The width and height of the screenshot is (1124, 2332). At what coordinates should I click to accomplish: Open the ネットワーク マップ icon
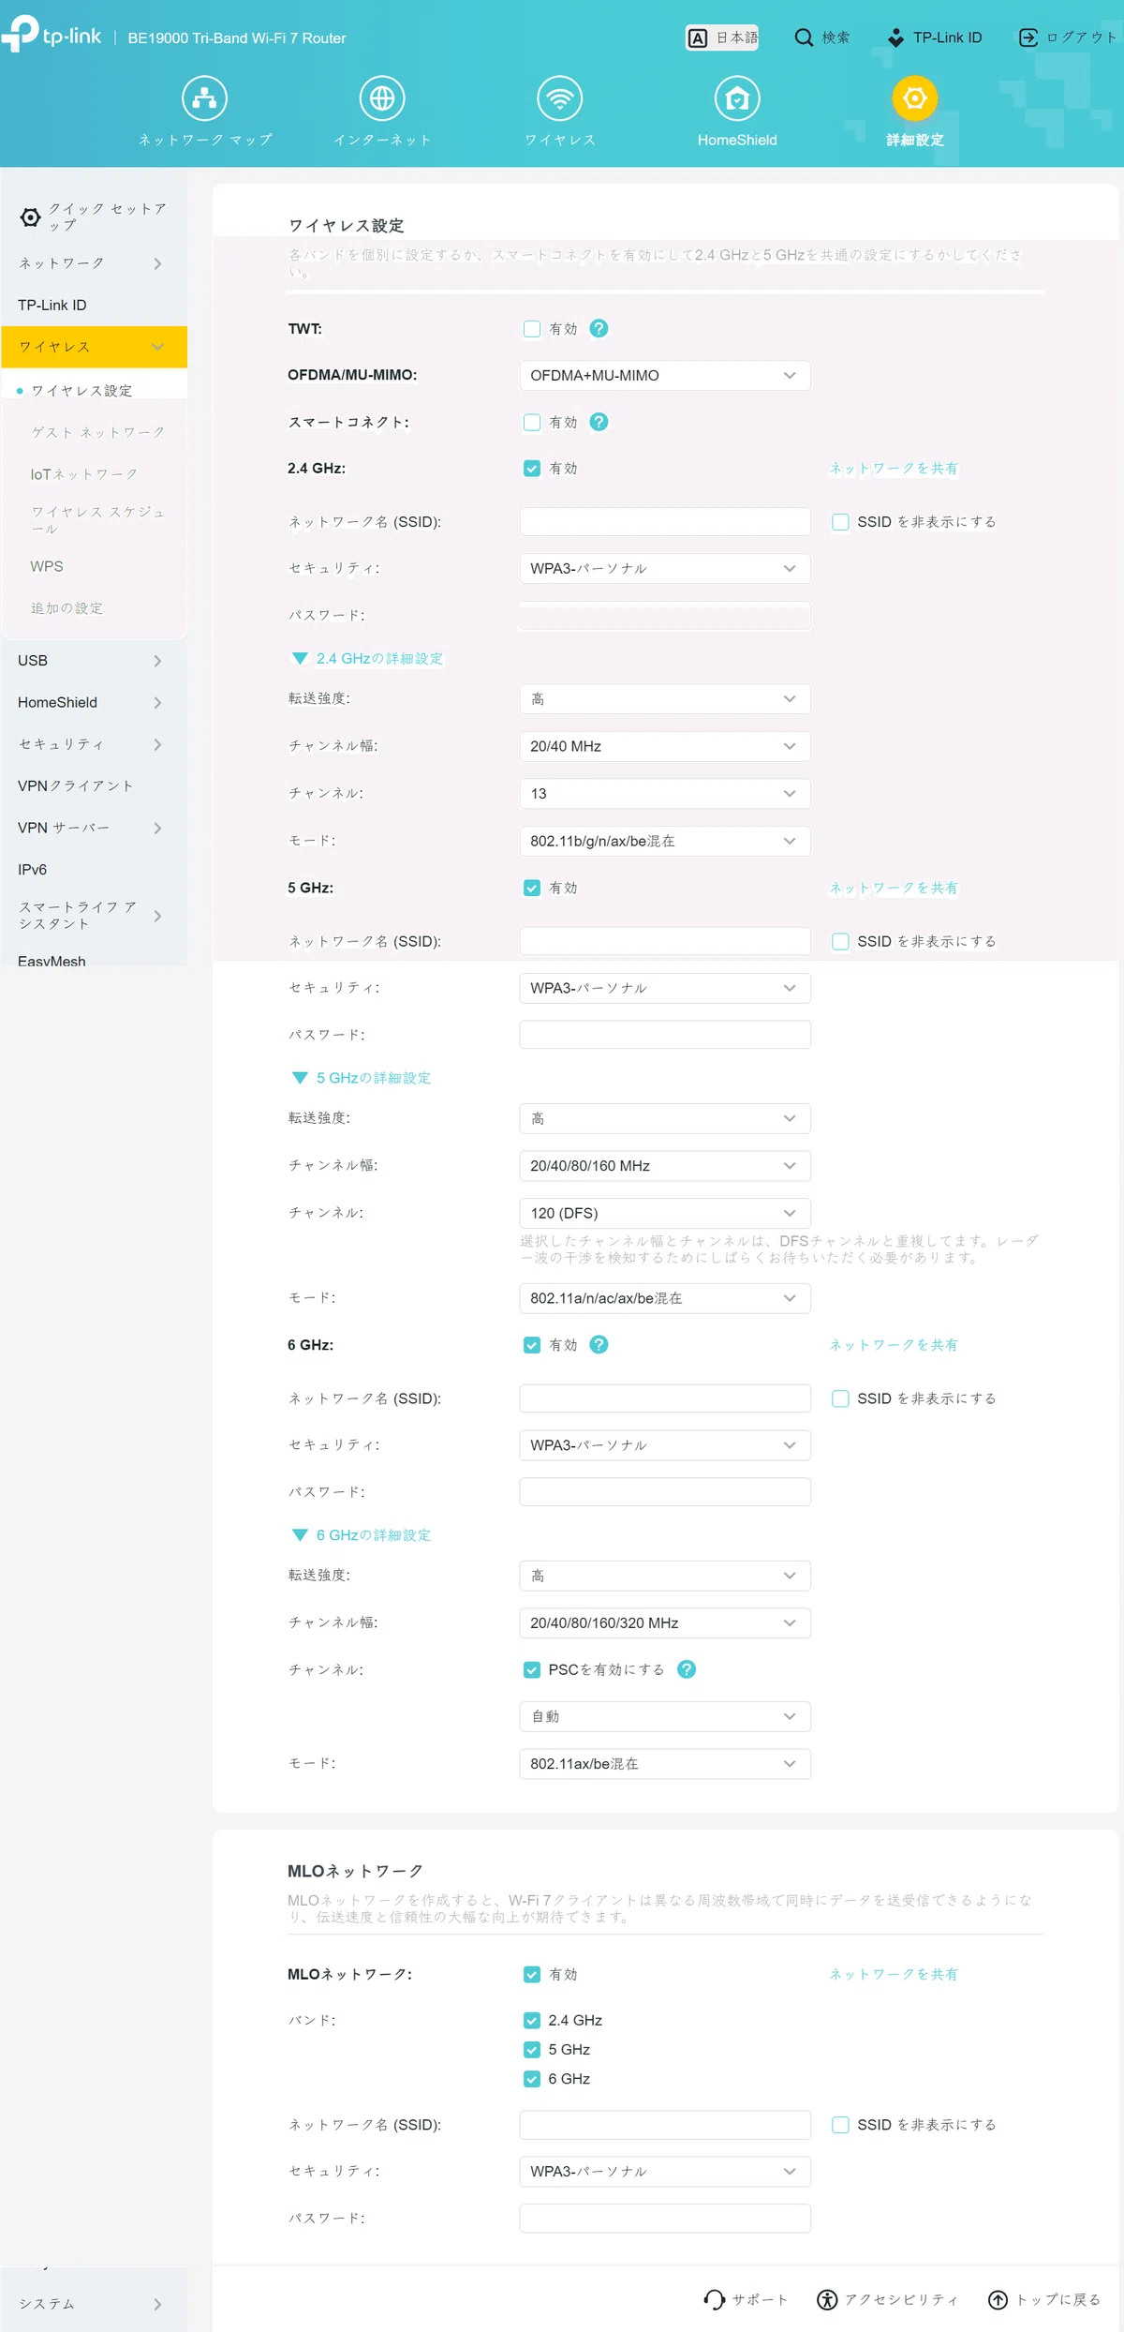pos(204,98)
